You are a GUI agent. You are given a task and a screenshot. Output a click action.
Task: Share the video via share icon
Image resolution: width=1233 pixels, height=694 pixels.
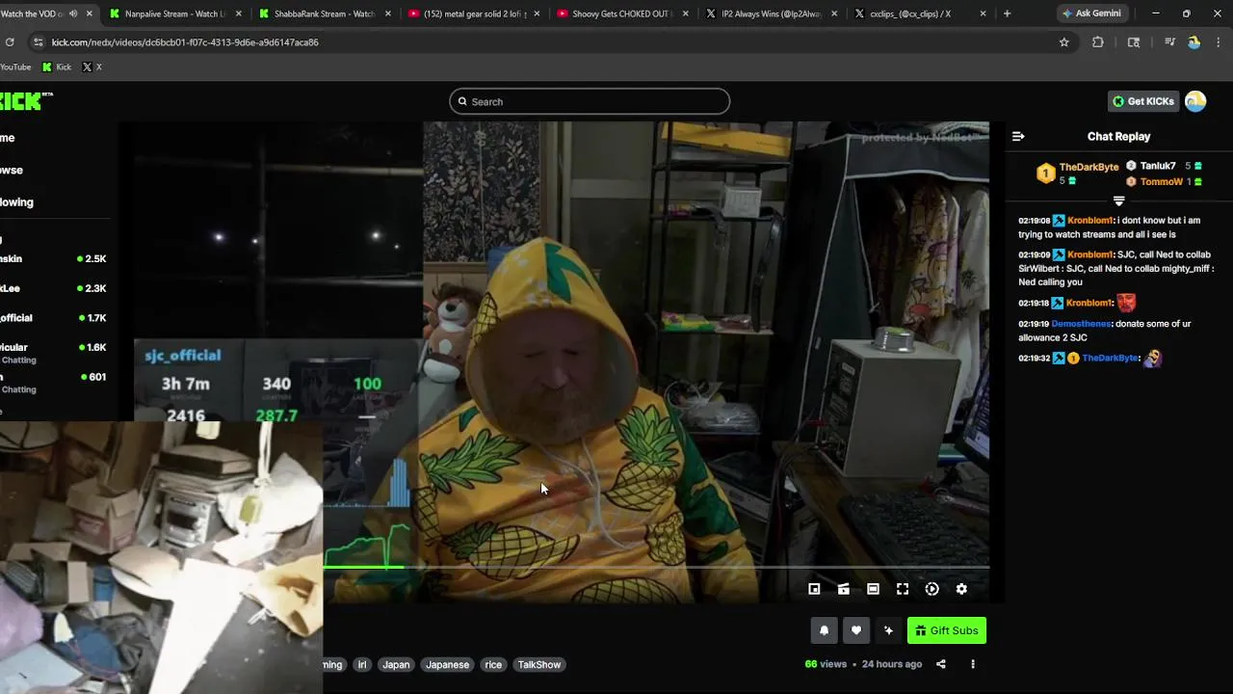941,664
